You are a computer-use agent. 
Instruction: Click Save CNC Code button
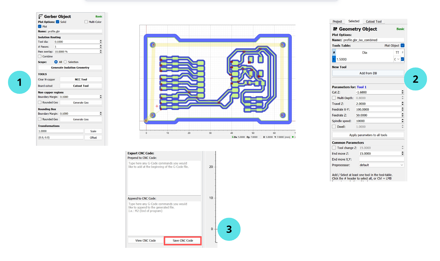pyautogui.click(x=183, y=240)
